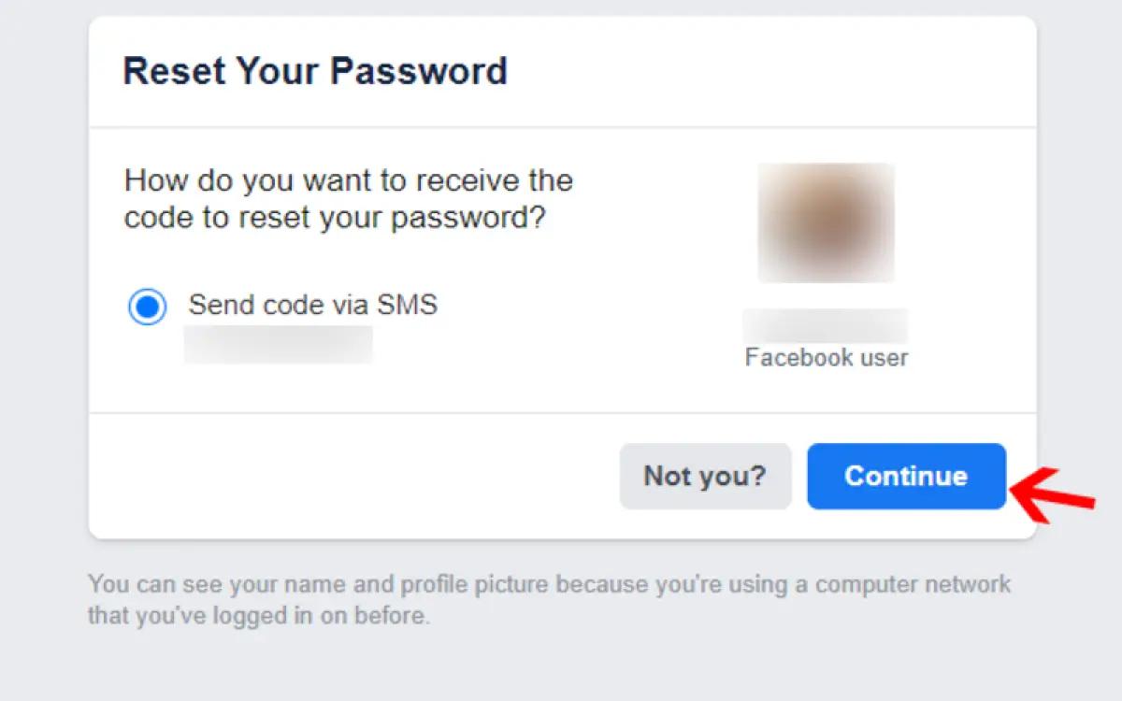The height and width of the screenshot is (701, 1122).
Task: Click the word 'SMS' in the radio option
Action: [x=407, y=305]
